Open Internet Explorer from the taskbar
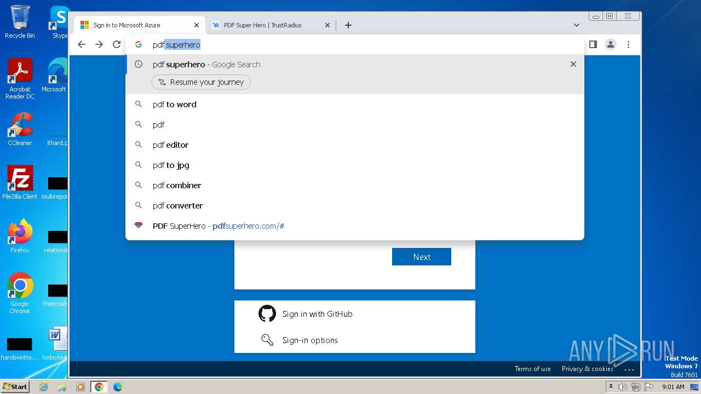Screen dimensions: 701x394 point(44,387)
